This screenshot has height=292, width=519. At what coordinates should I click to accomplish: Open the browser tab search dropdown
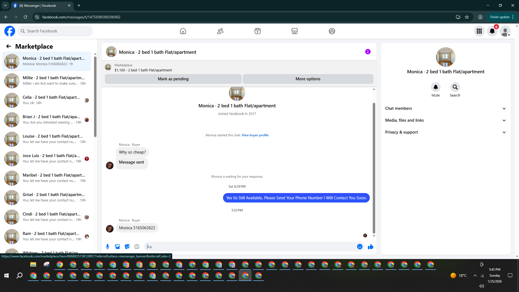point(5,5)
